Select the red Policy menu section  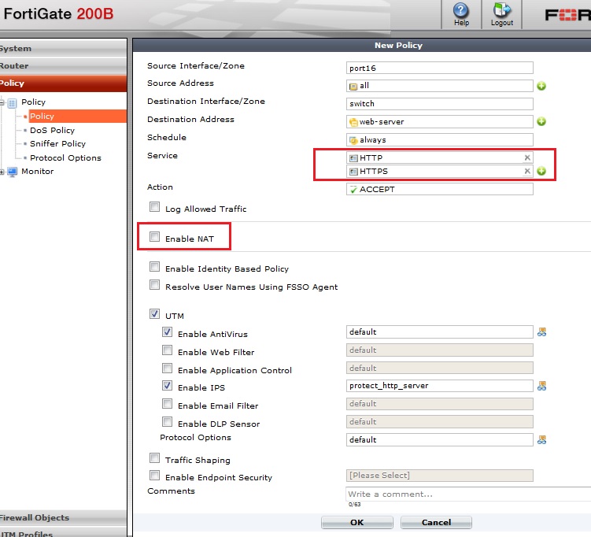coord(63,83)
